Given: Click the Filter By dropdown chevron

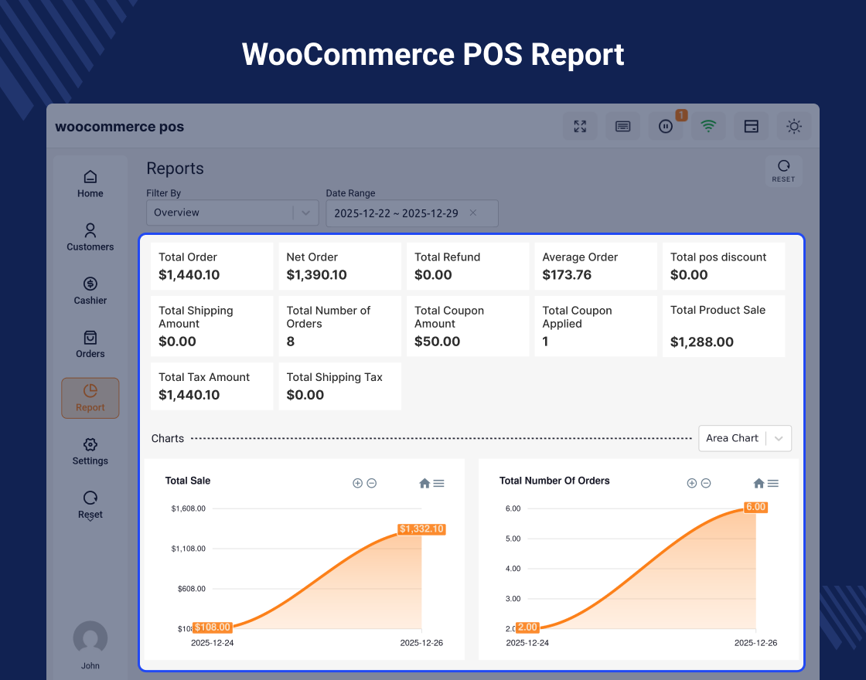Looking at the screenshot, I should point(305,213).
